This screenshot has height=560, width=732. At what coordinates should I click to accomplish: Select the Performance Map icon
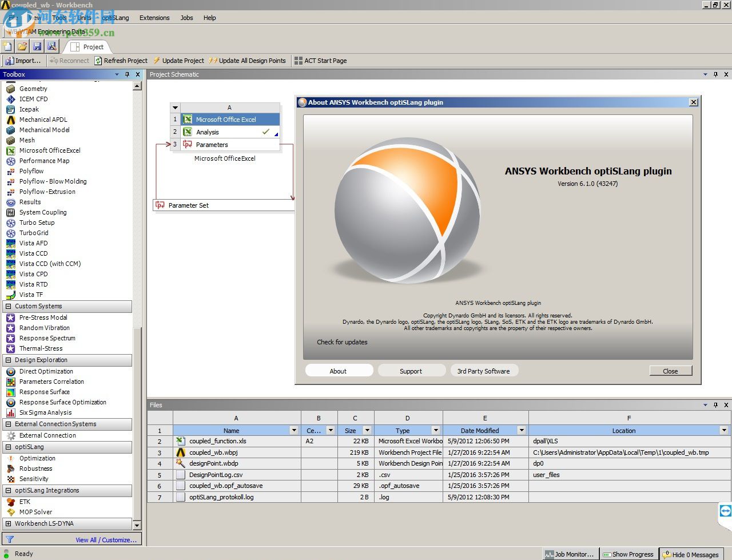pyautogui.click(x=11, y=161)
